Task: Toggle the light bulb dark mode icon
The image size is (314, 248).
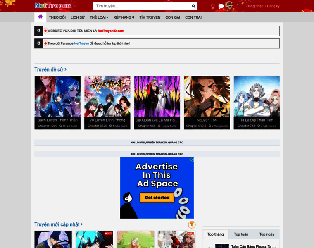Action: pos(213,6)
